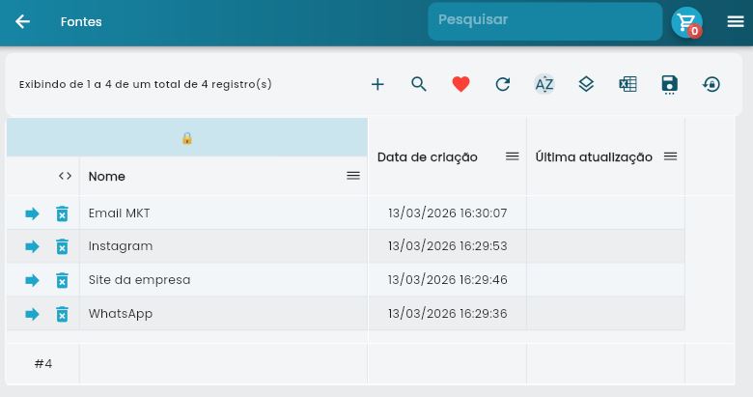Open the Data de criação column menu
The height and width of the screenshot is (397, 753).
point(513,156)
